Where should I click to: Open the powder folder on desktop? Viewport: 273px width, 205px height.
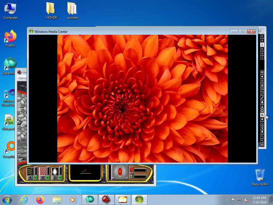tap(73, 11)
